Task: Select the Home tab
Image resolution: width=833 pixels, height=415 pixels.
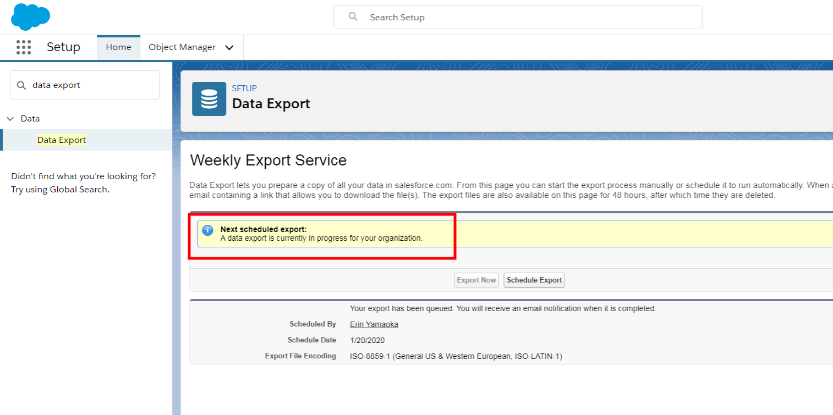Action: (118, 47)
